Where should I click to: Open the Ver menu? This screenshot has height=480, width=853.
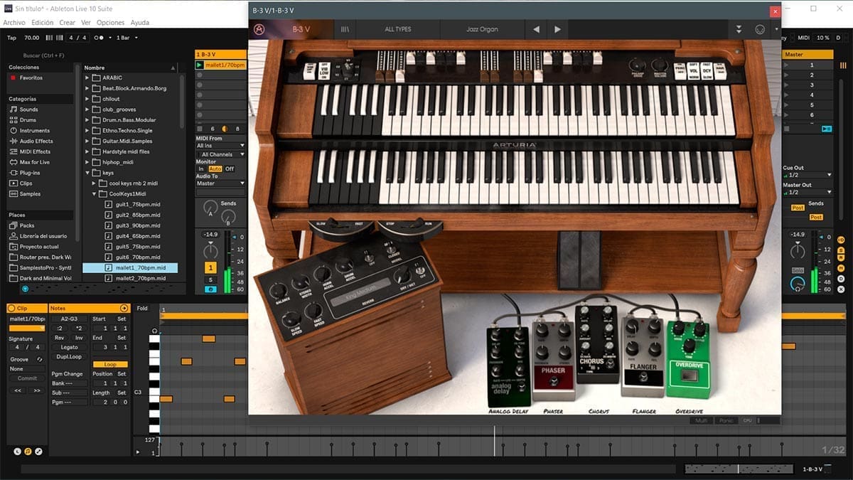(x=86, y=23)
